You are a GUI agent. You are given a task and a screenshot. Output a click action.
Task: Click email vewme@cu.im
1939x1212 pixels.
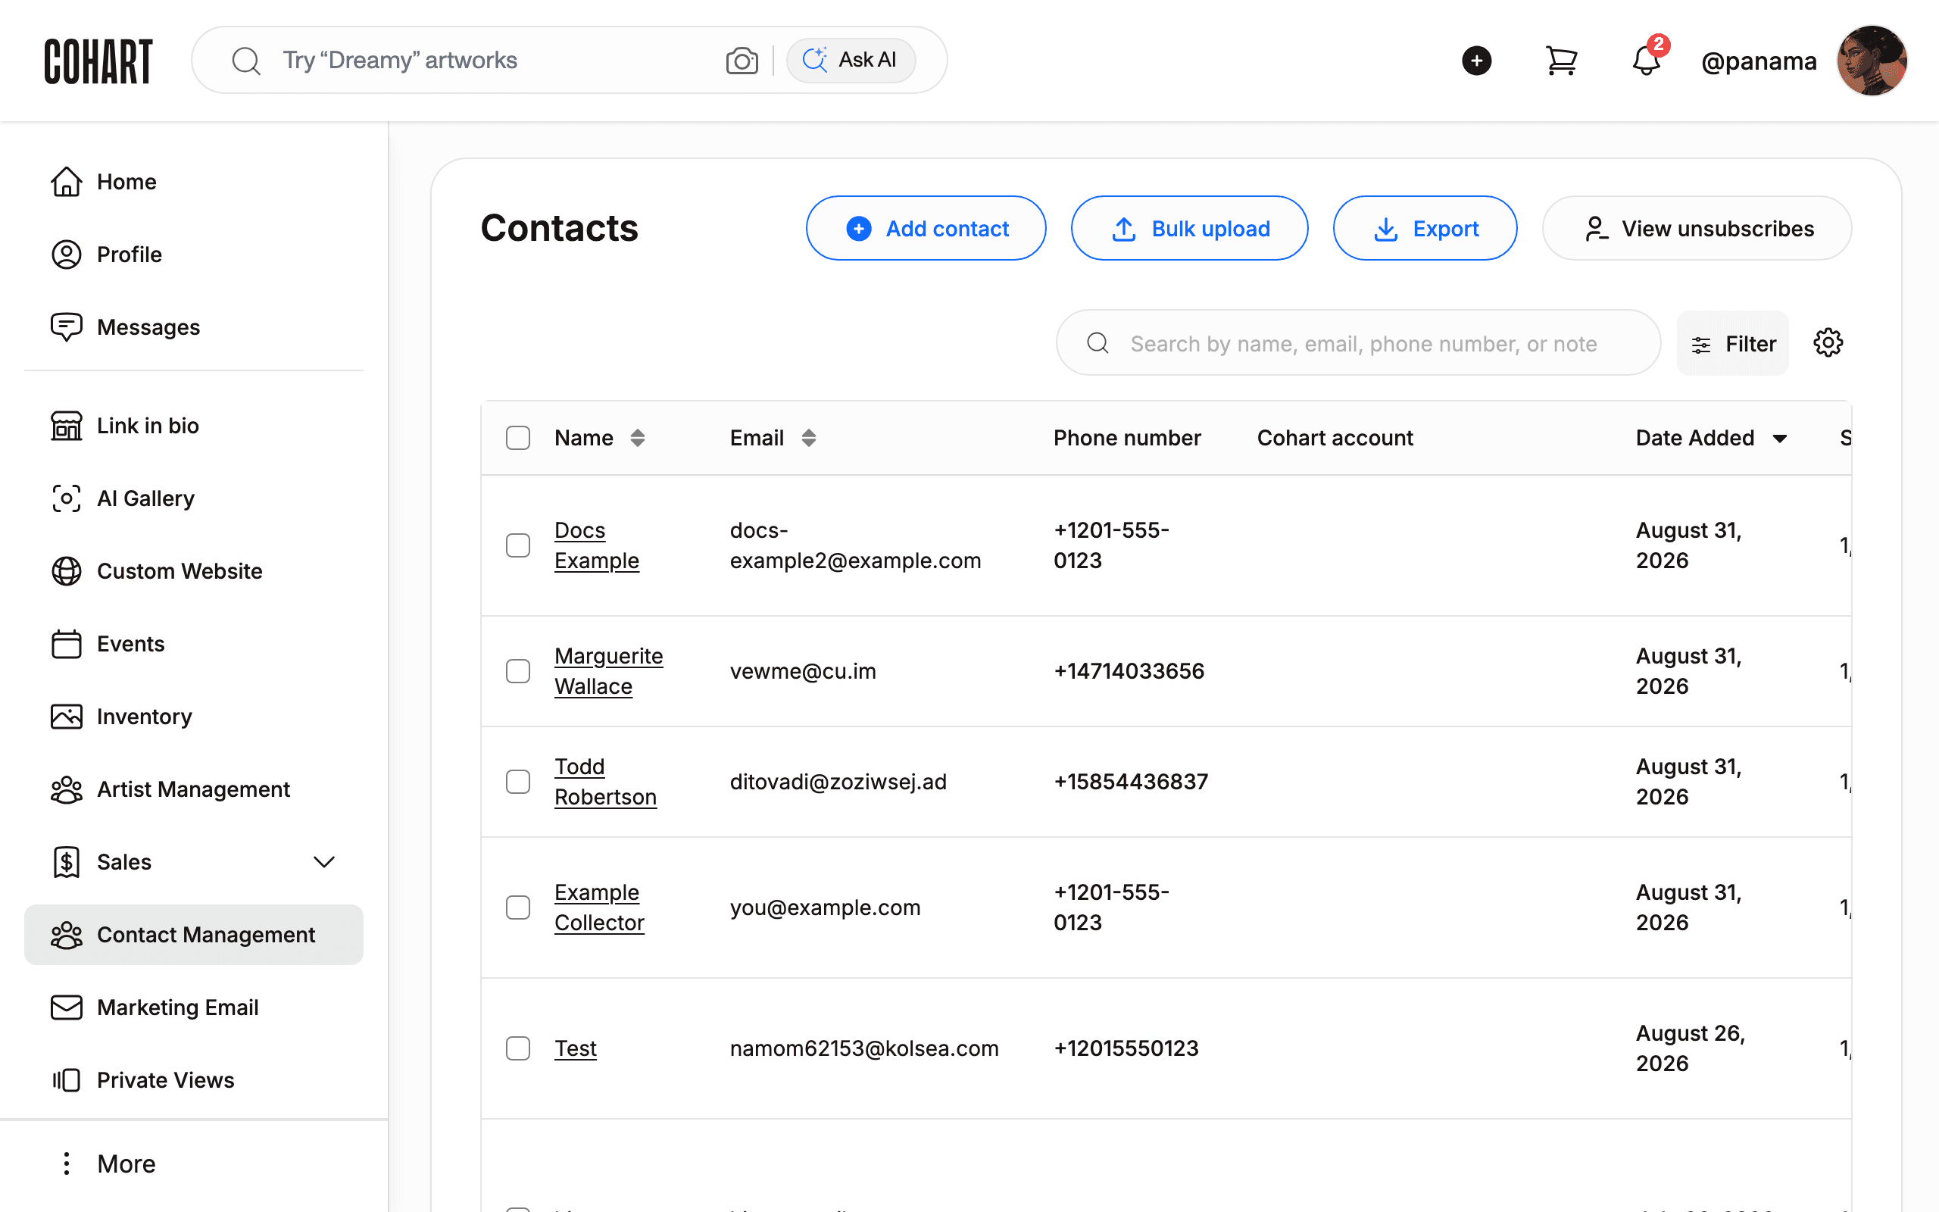(803, 671)
